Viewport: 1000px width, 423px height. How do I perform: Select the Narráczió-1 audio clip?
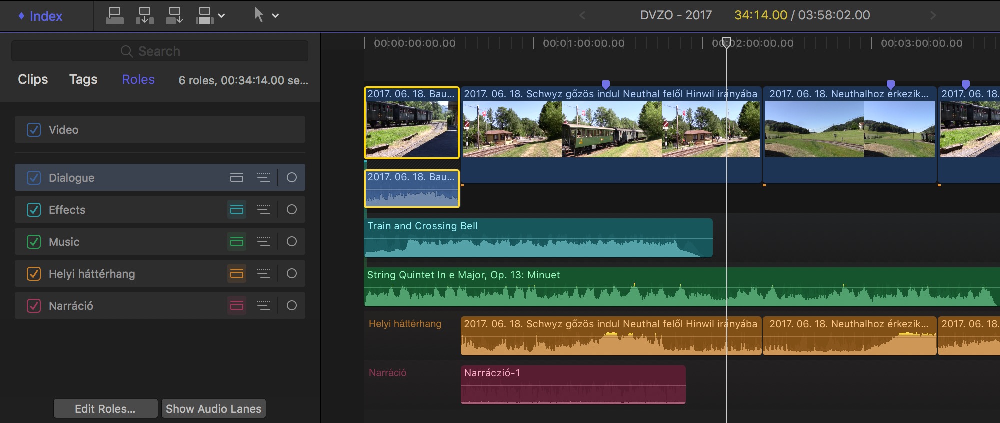(x=573, y=385)
